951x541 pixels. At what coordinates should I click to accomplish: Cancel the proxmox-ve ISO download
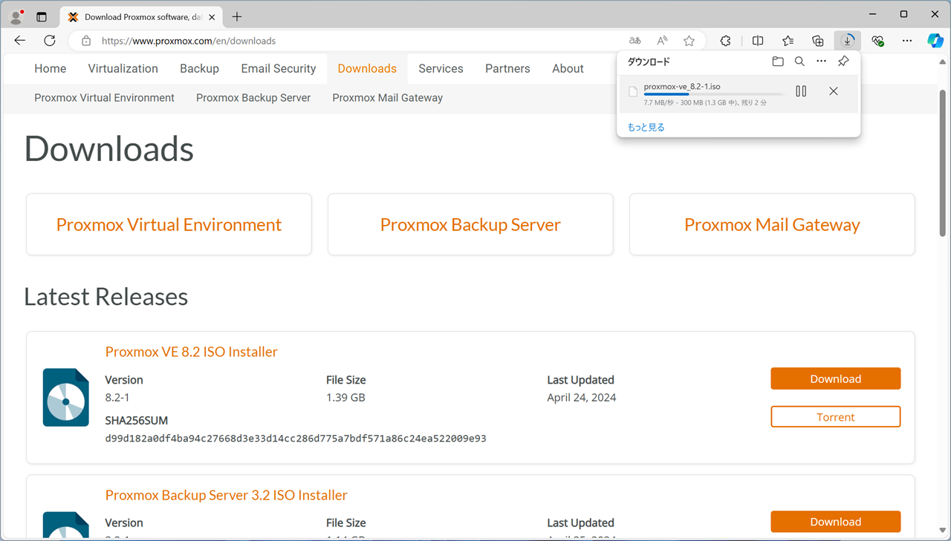pos(833,91)
